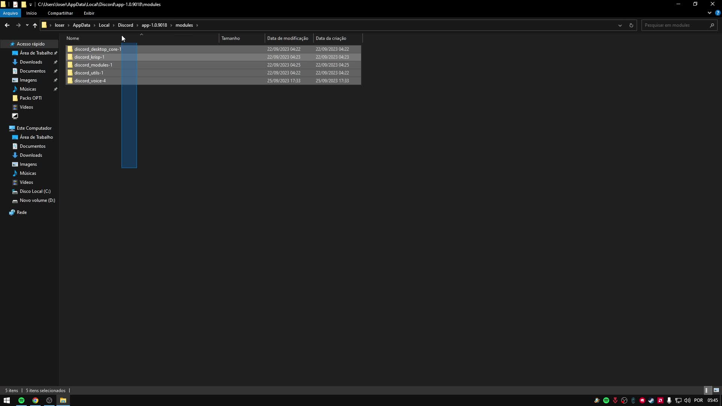Image resolution: width=722 pixels, height=406 pixels.
Task: Unpin Músicas from Quick Access
Action: [55, 89]
